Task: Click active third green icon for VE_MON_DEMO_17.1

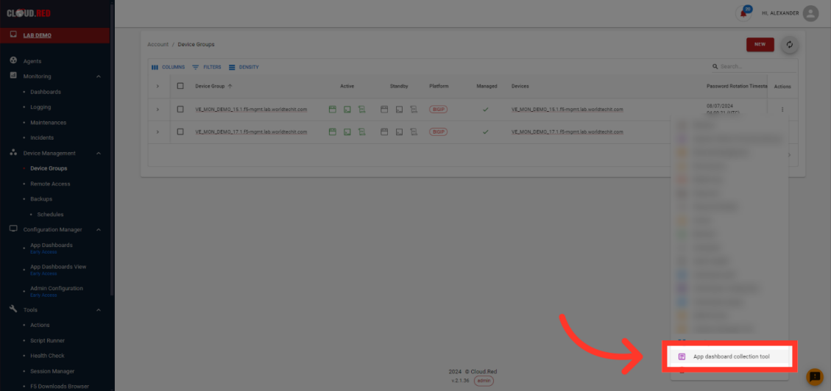Action: 362,132
